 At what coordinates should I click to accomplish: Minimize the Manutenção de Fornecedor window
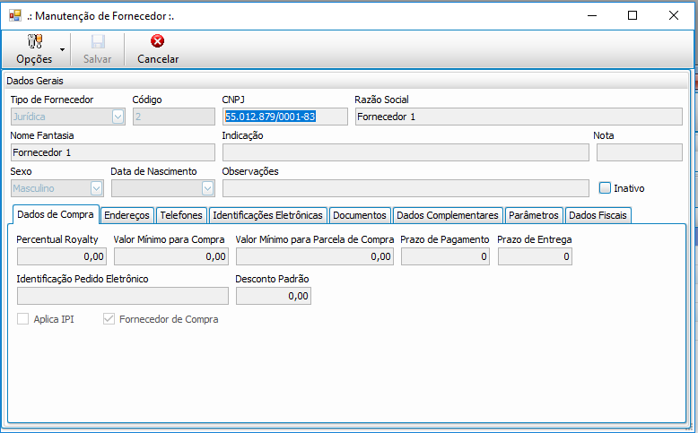point(592,15)
